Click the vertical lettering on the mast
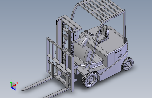Viewport: 152px width, 98px height. tap(73, 50)
